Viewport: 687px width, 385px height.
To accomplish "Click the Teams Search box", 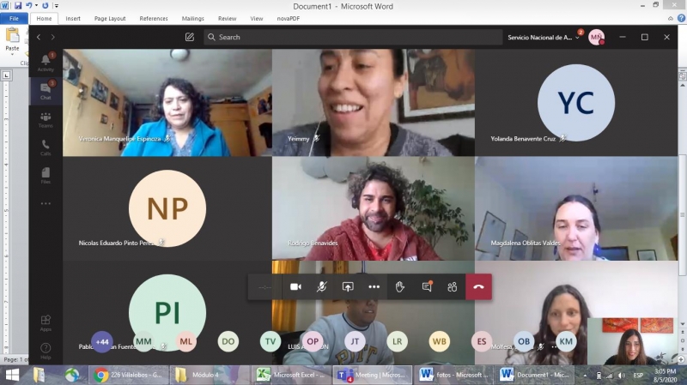I will [352, 37].
